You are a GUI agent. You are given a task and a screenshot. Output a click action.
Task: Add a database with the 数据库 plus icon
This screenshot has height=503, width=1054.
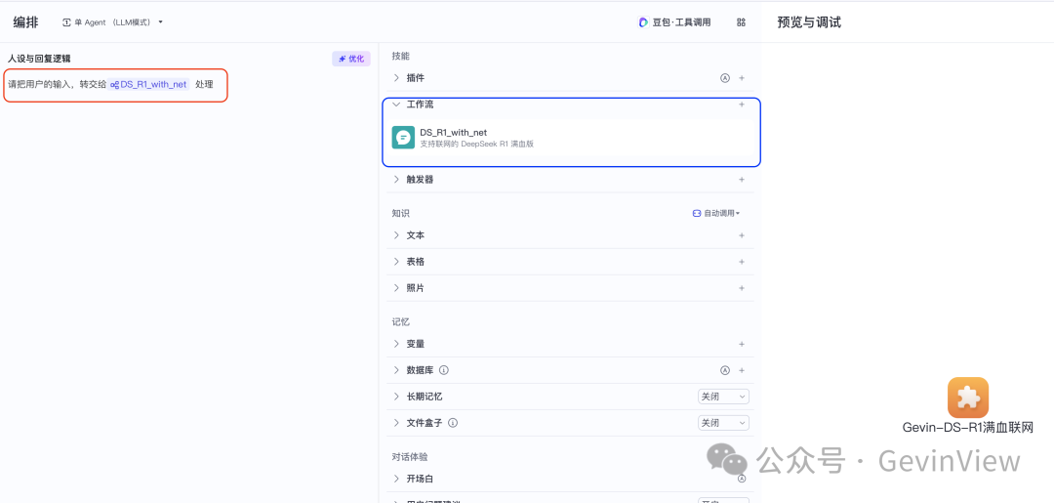point(742,370)
